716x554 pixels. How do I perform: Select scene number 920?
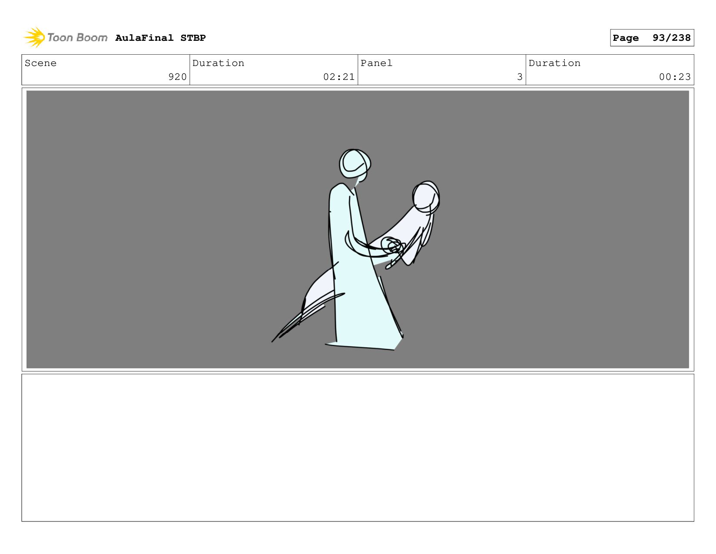click(177, 77)
